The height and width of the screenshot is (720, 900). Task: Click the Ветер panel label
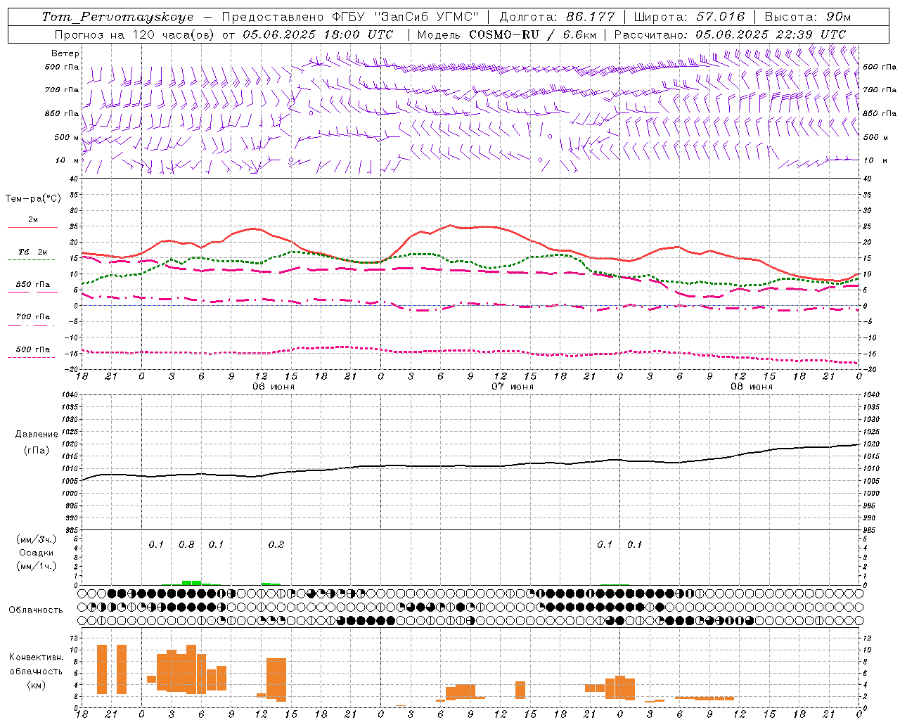[x=65, y=53]
